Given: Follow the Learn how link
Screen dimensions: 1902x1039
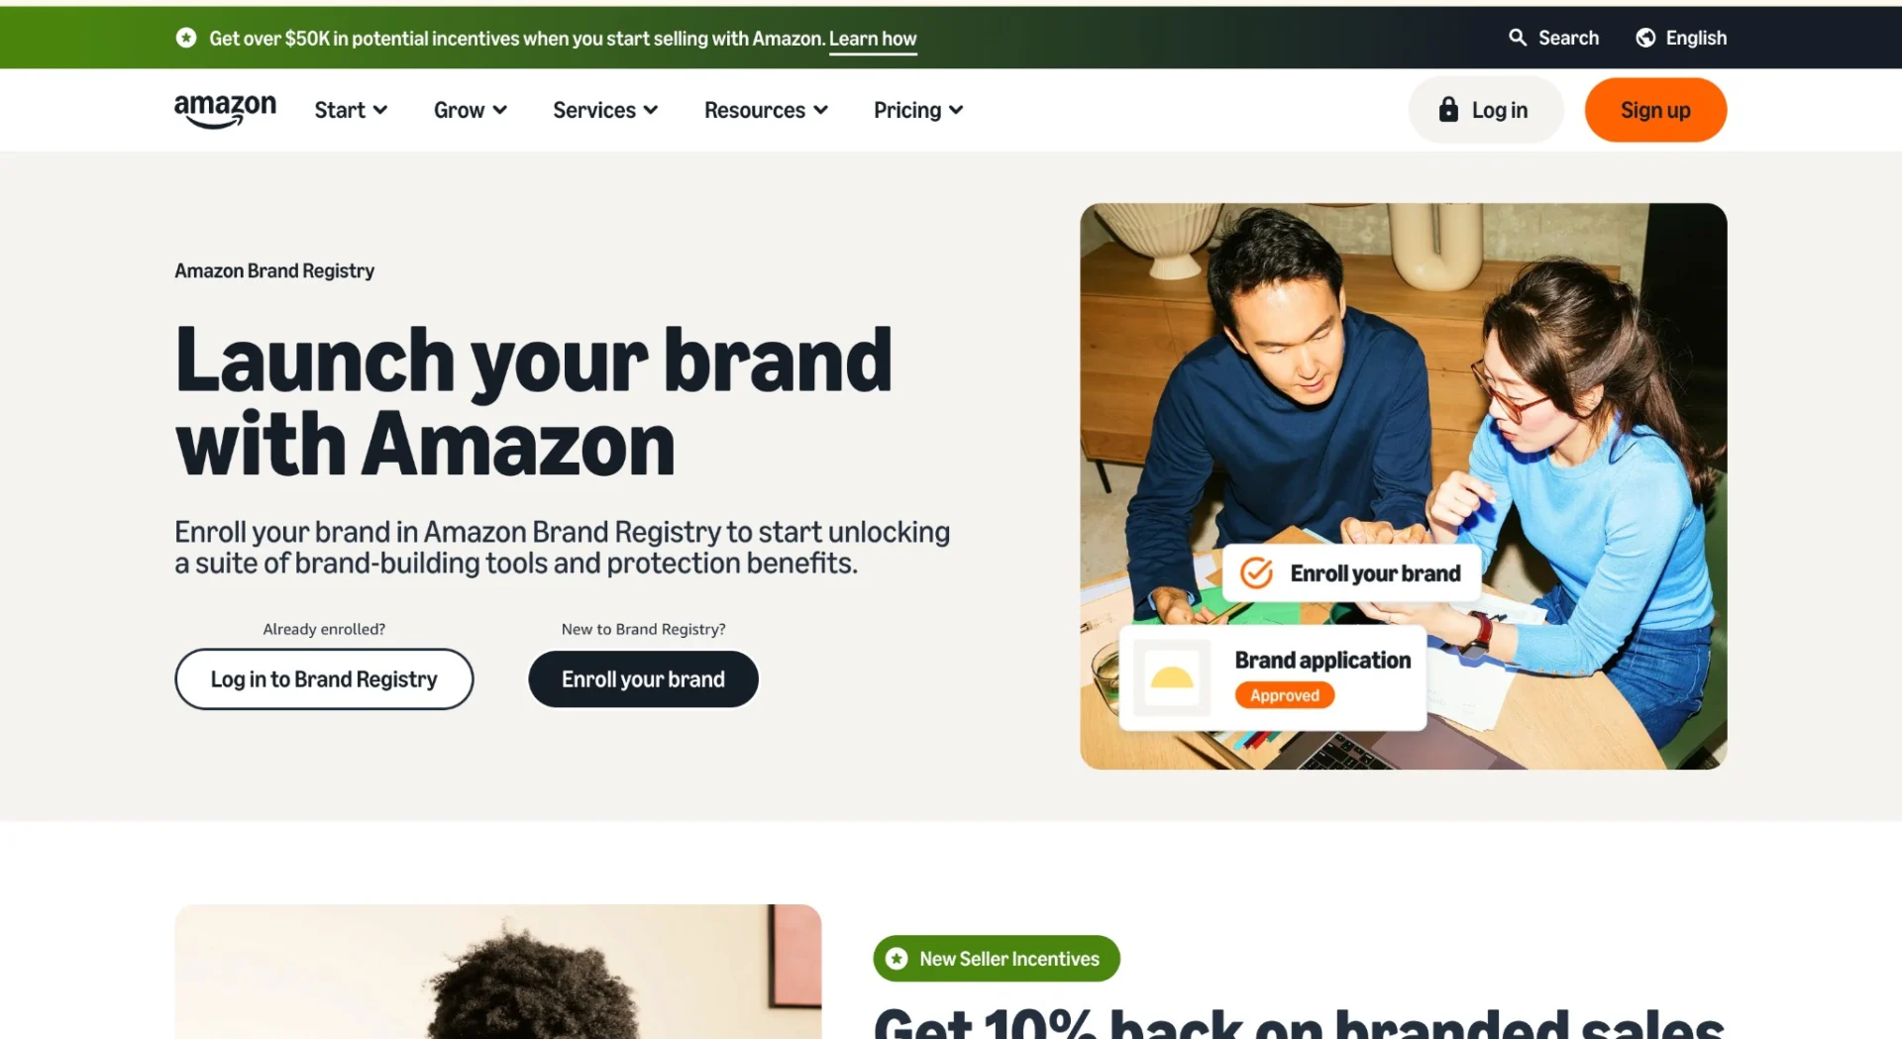Looking at the screenshot, I should click(873, 39).
